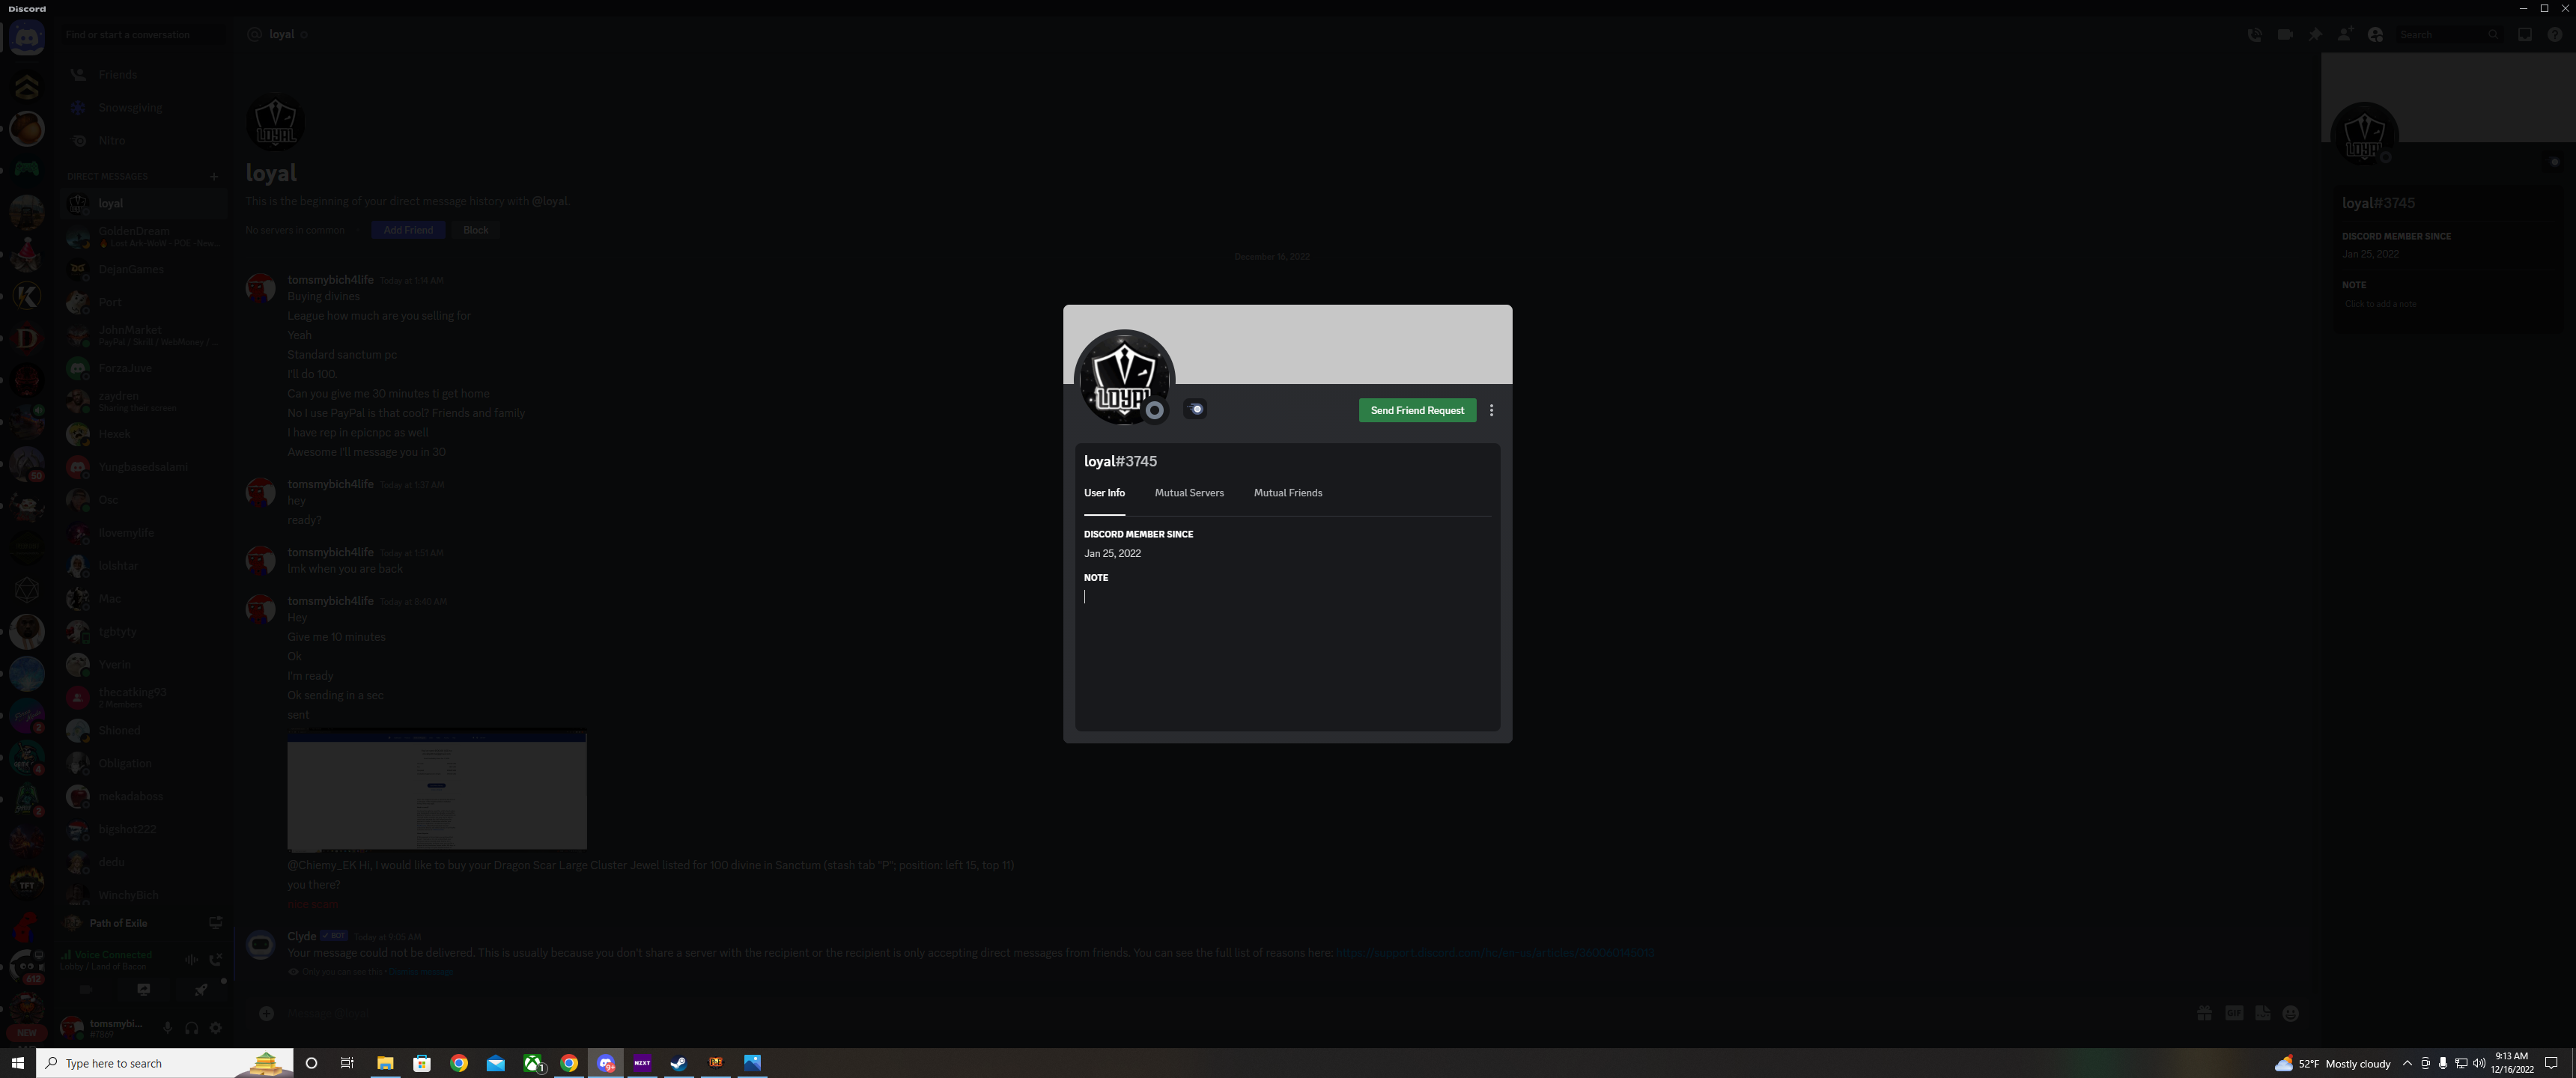Click the Windows taskbar search box
The height and width of the screenshot is (1078, 2576).
[x=165, y=1063]
